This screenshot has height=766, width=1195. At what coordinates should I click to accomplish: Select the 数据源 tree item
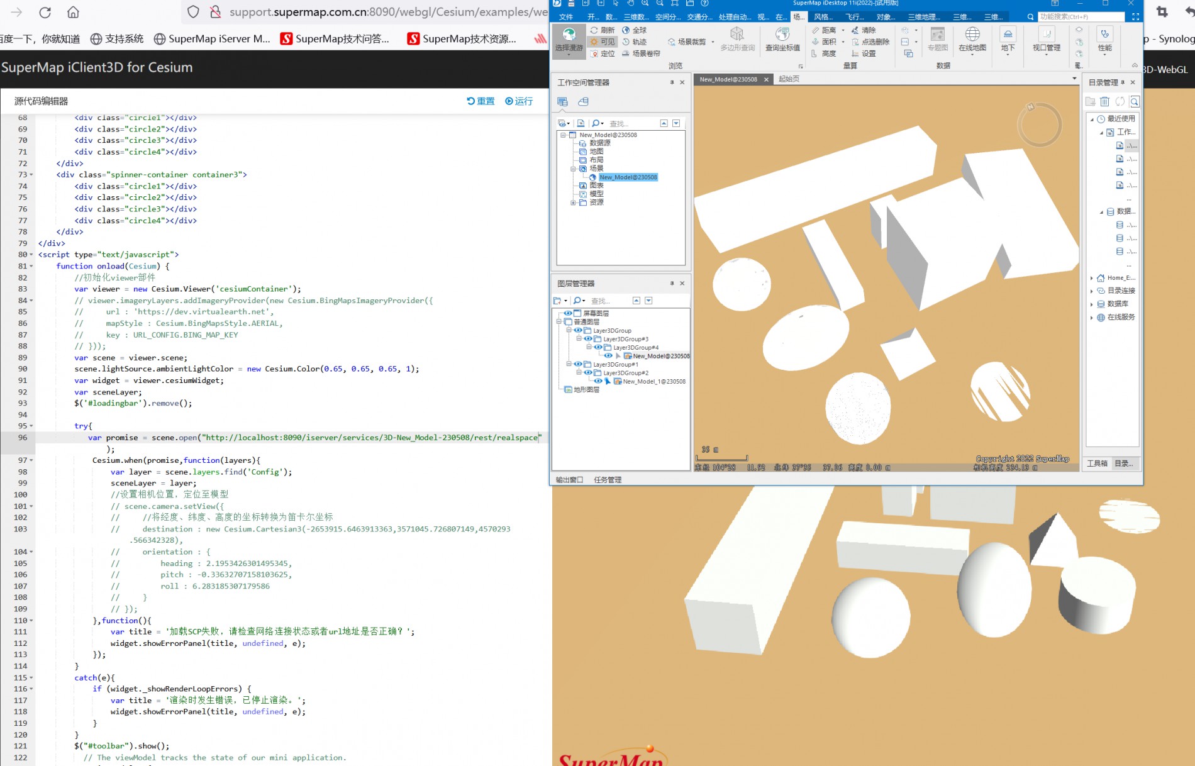point(599,143)
